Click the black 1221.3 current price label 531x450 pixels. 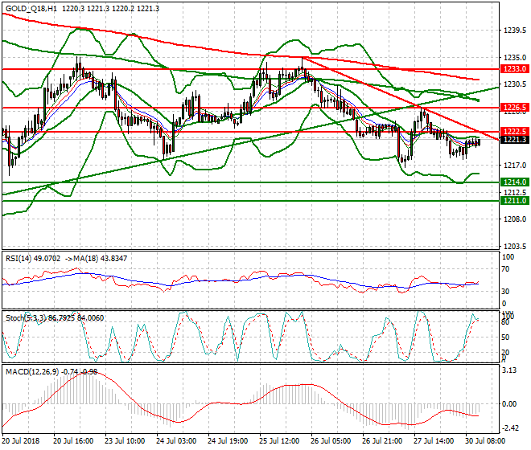point(515,139)
